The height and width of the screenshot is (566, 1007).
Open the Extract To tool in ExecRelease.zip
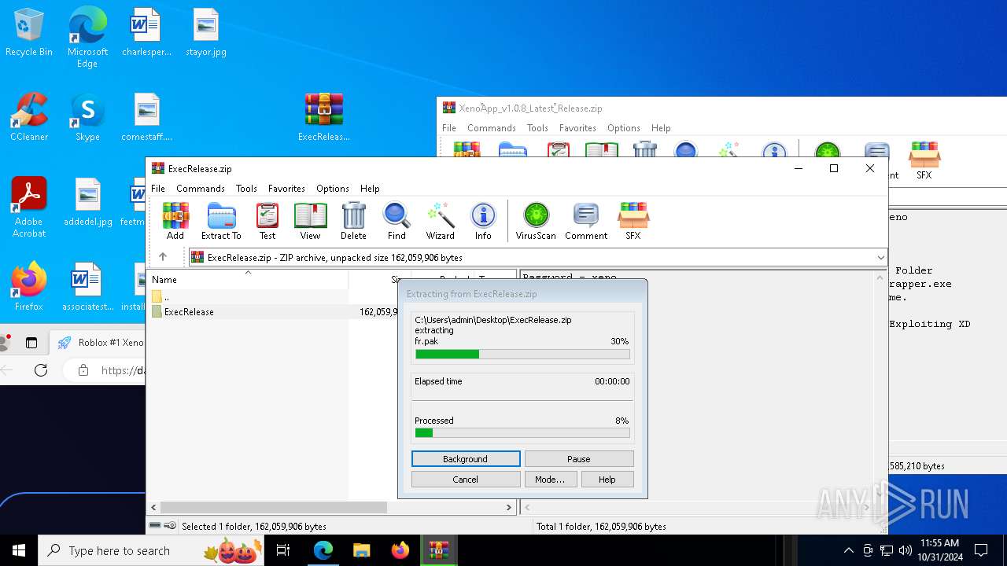tap(221, 221)
